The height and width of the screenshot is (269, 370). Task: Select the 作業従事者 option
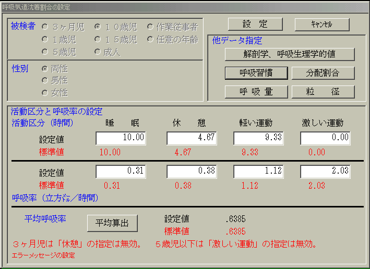[x=150, y=27]
